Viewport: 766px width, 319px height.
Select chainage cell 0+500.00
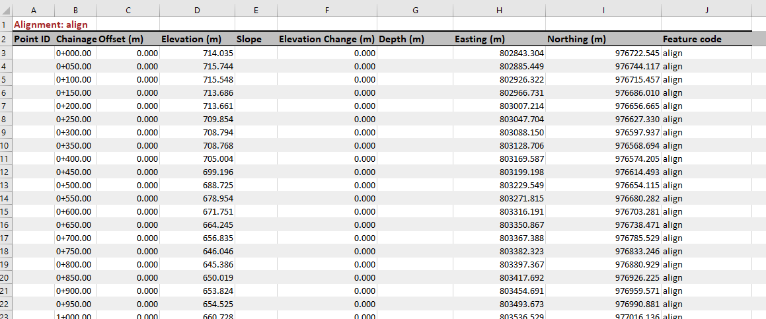coord(74,185)
